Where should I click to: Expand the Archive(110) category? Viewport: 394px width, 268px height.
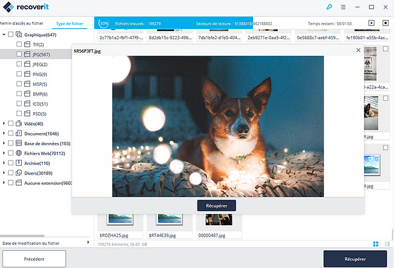pos(4,163)
